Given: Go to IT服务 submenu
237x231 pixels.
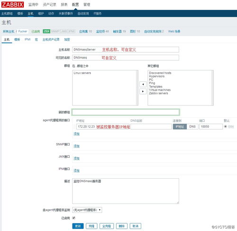Looking at the screenshot, I should tap(98, 14).
